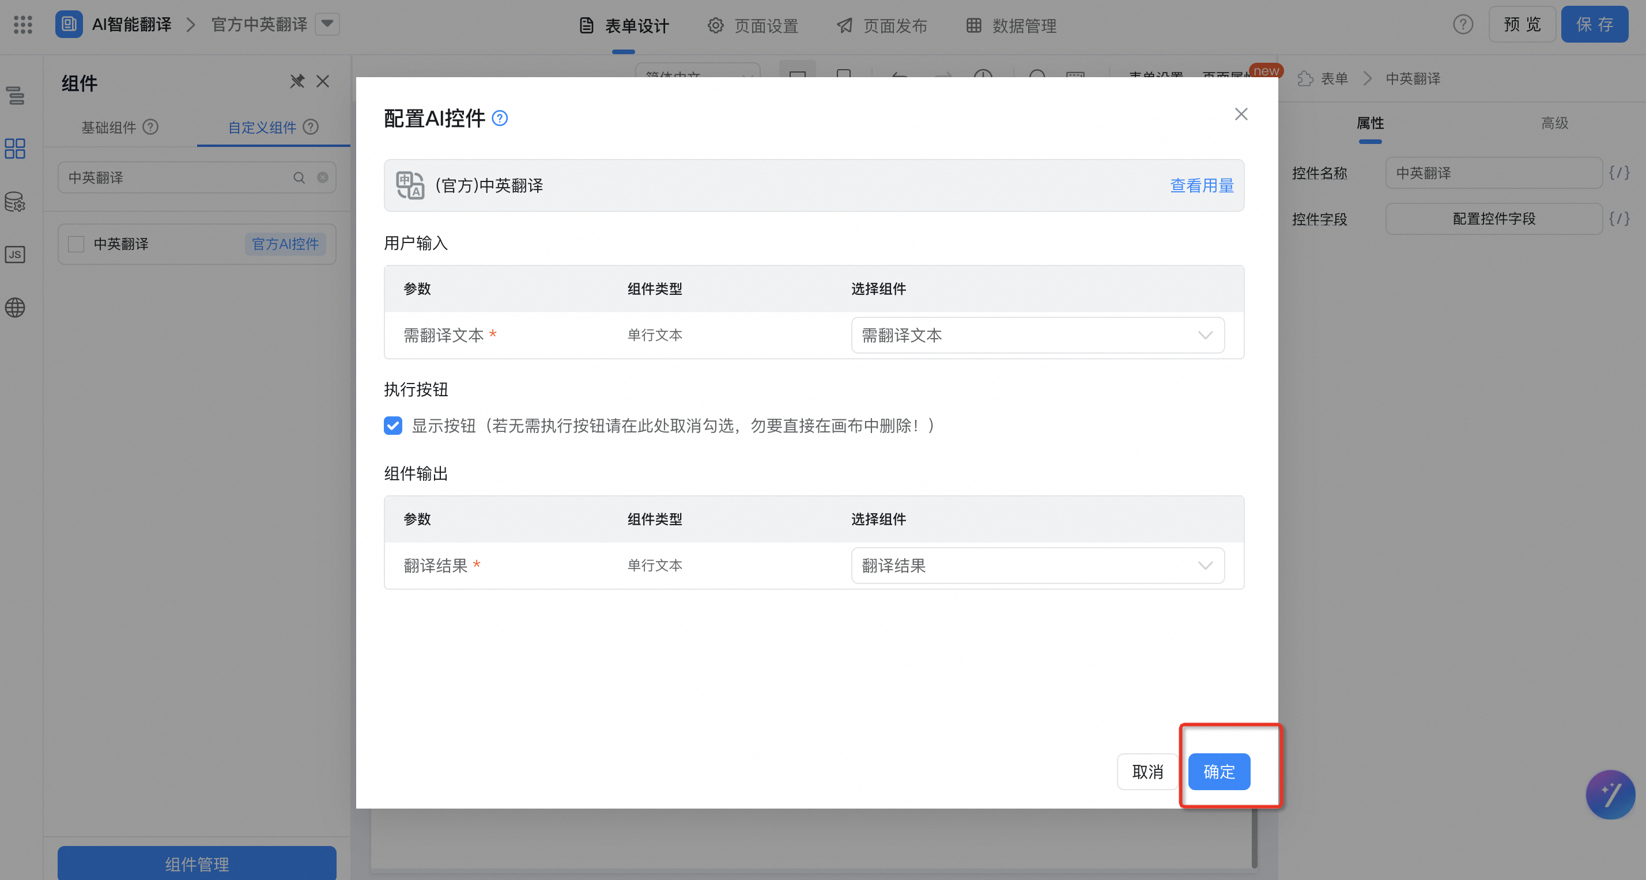The image size is (1646, 880).
Task: Switch to the 页面设置 tab
Action: coord(753,26)
